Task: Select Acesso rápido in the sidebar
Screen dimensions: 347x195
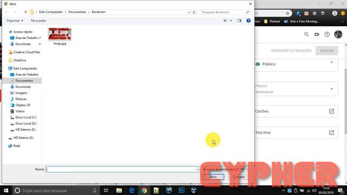Action: pyautogui.click(x=23, y=32)
